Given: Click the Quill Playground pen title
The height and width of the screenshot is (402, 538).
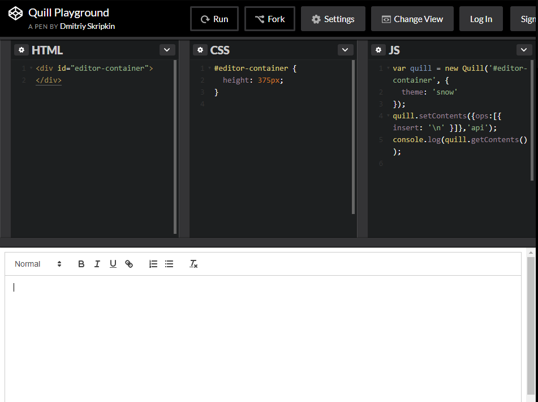Looking at the screenshot, I should click(68, 12).
